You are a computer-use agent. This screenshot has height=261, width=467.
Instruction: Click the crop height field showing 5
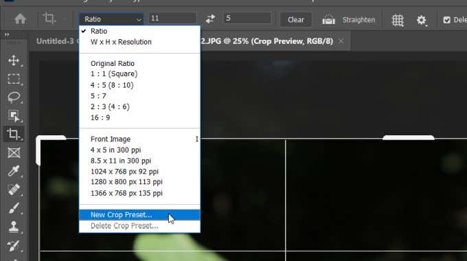click(x=247, y=18)
